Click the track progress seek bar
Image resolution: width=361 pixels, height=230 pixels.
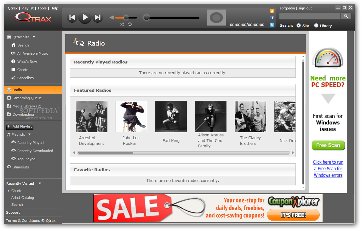click(x=171, y=18)
